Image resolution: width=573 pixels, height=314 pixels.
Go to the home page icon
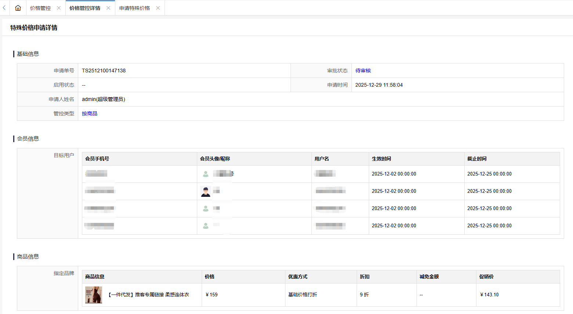pos(18,8)
